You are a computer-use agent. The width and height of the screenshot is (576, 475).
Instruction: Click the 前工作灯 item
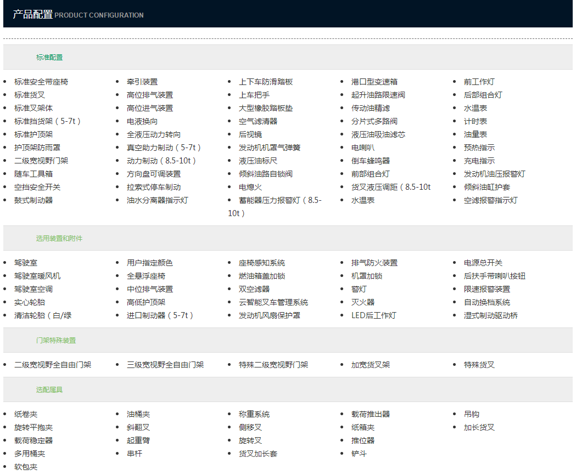(479, 82)
